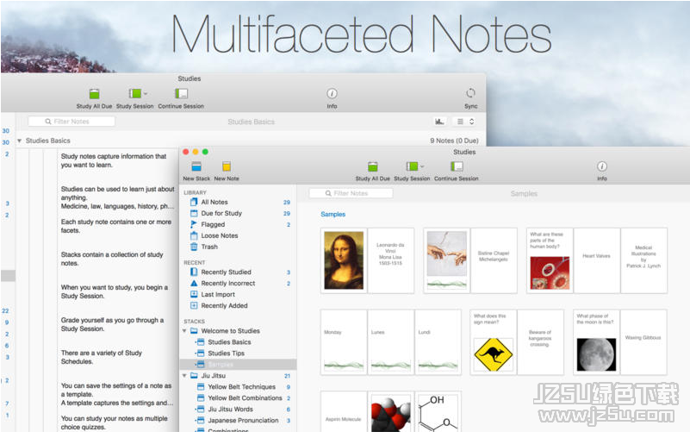Click Samples heading link
The height and width of the screenshot is (438, 690).
click(x=333, y=215)
